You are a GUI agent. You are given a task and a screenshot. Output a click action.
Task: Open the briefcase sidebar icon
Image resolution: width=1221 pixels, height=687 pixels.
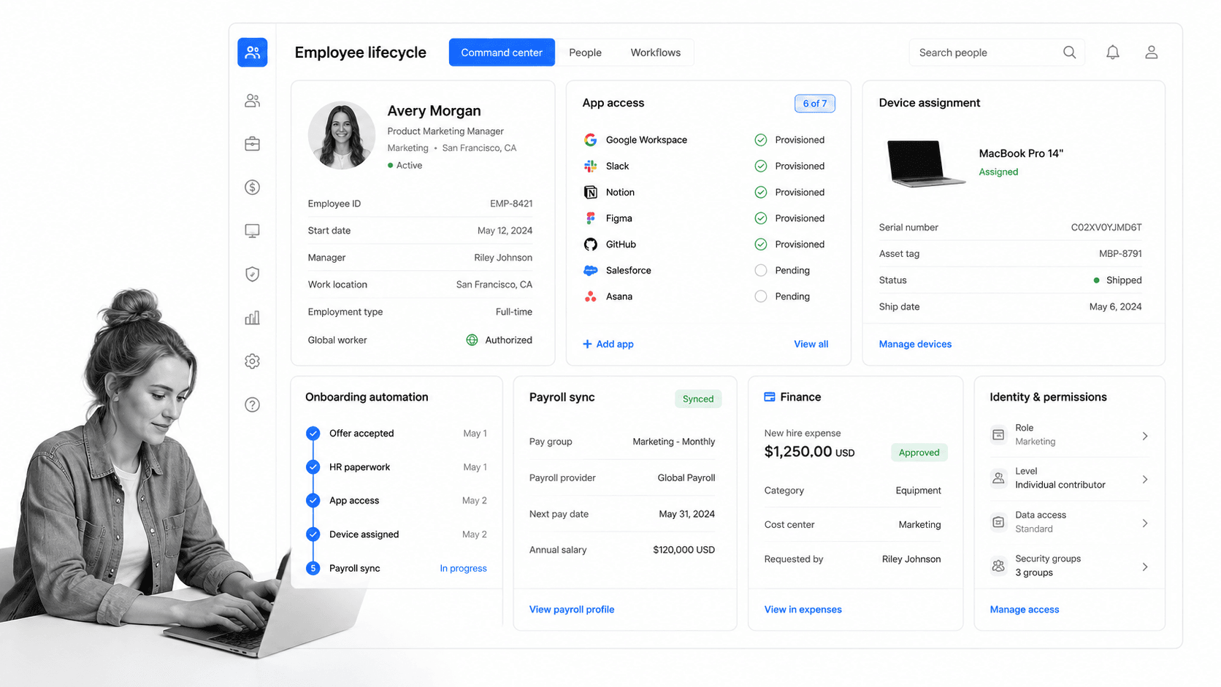tap(252, 144)
